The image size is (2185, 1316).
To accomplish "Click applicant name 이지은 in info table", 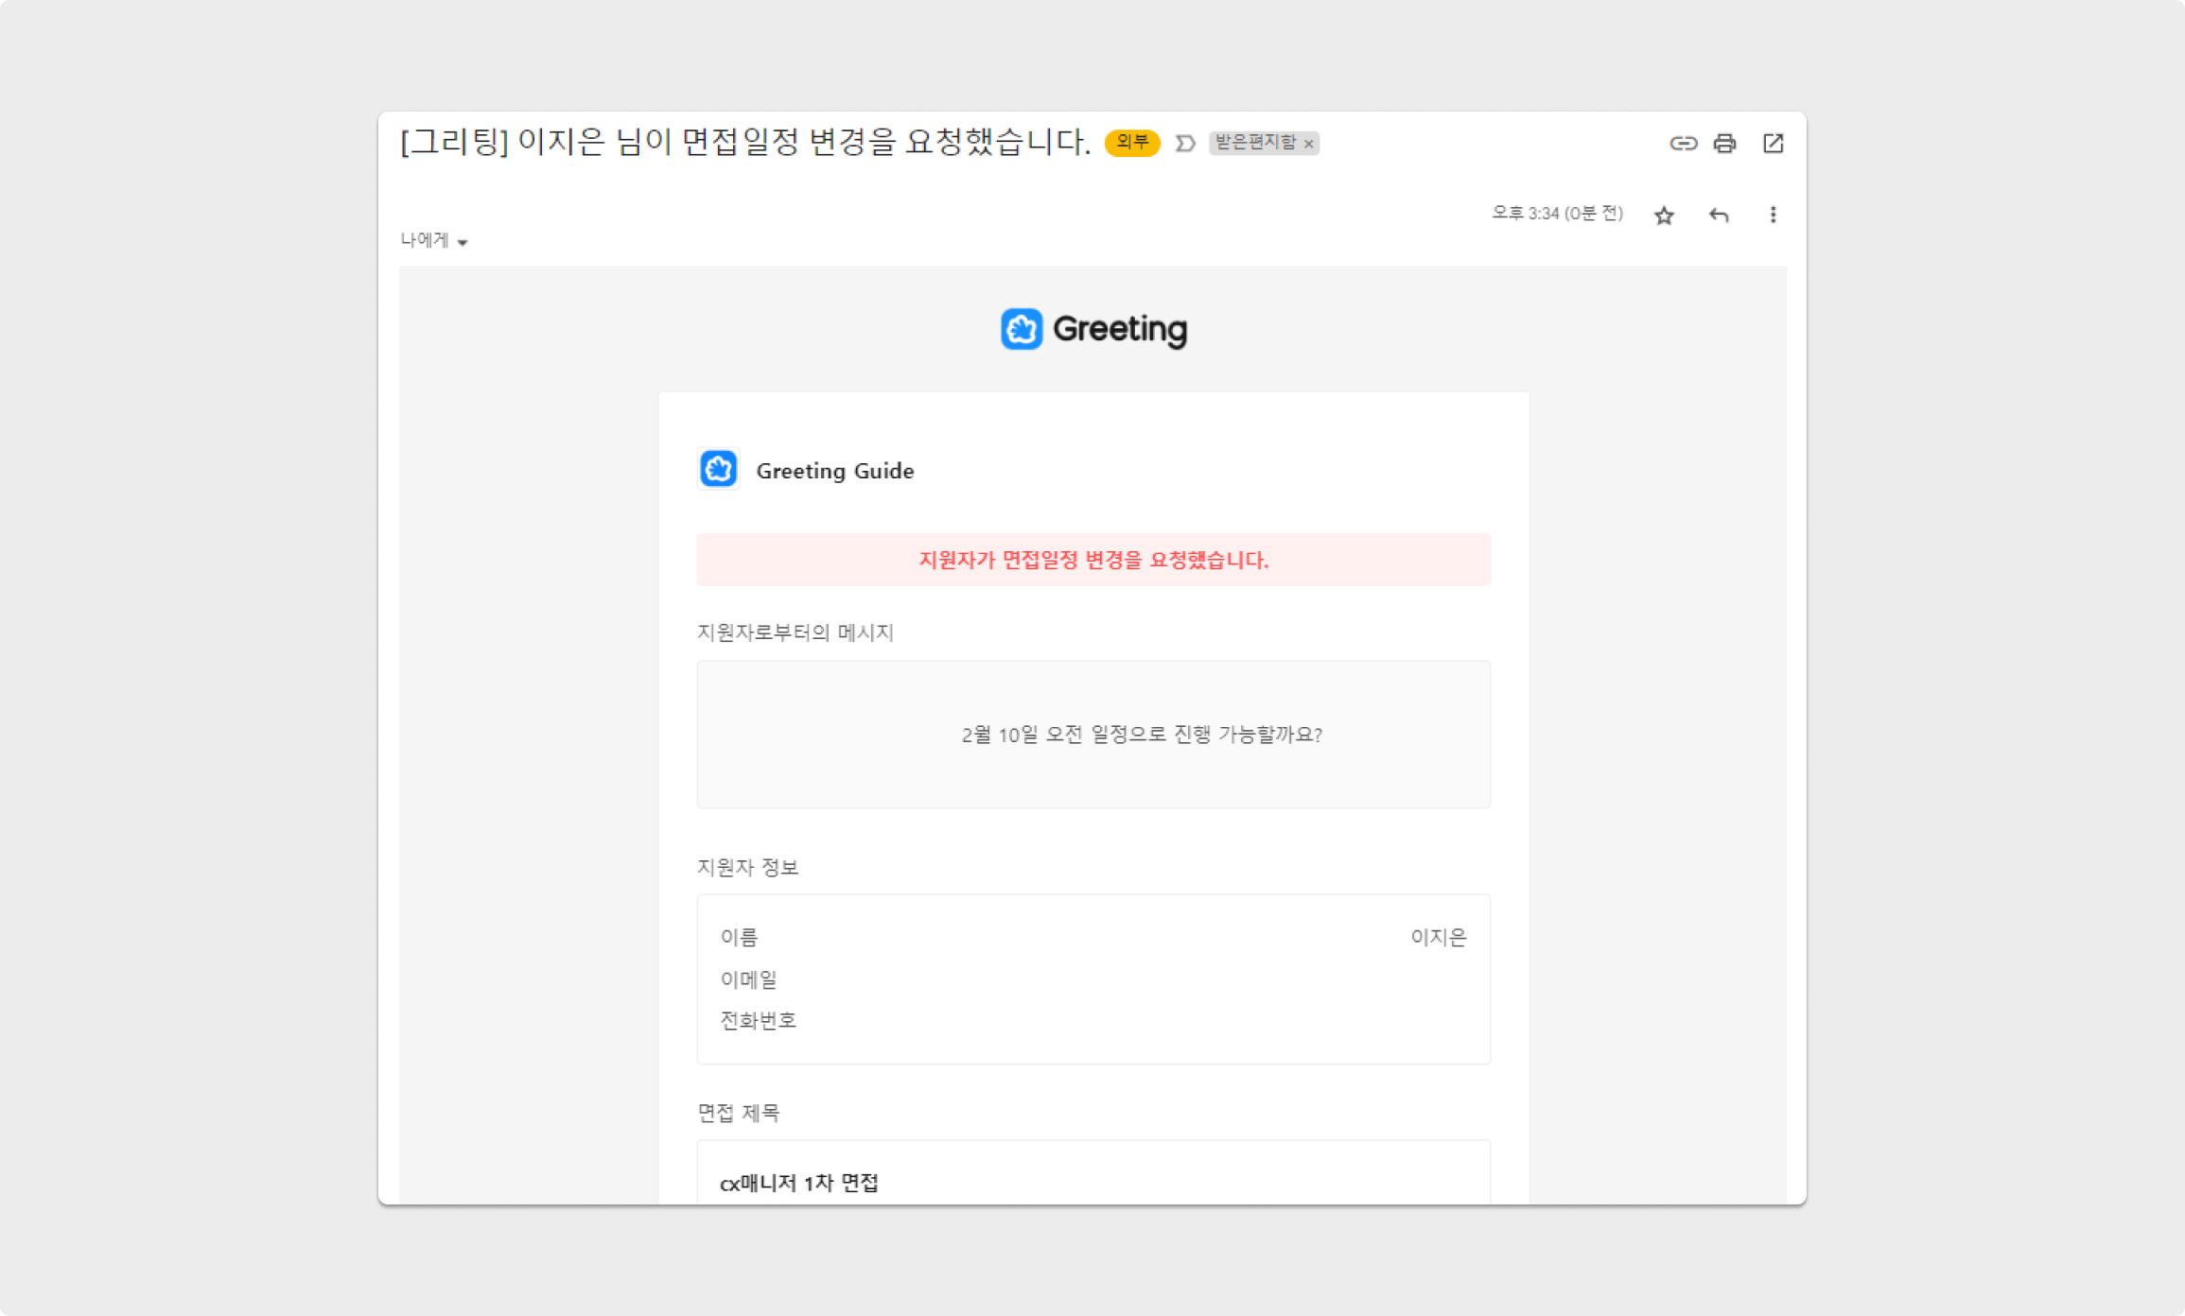I will pyautogui.click(x=1438, y=937).
